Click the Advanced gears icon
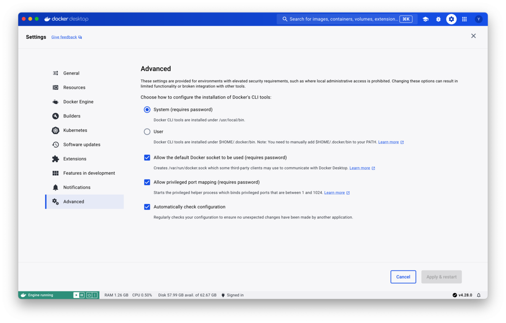The width and height of the screenshot is (506, 323). pyautogui.click(x=55, y=202)
